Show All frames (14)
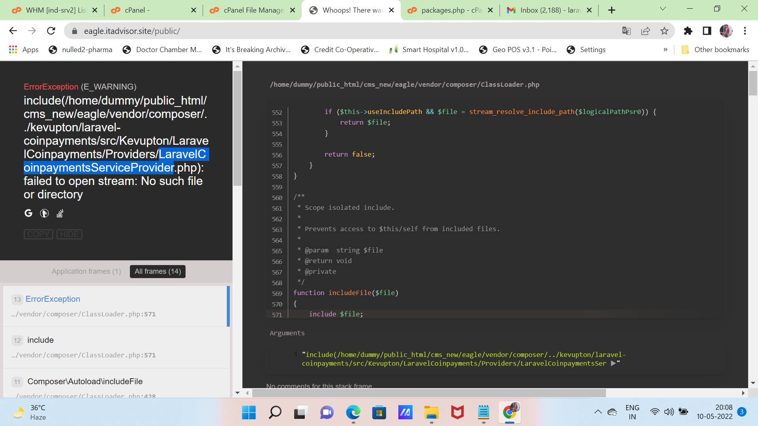Viewport: 758px width, 426px height. (x=158, y=271)
